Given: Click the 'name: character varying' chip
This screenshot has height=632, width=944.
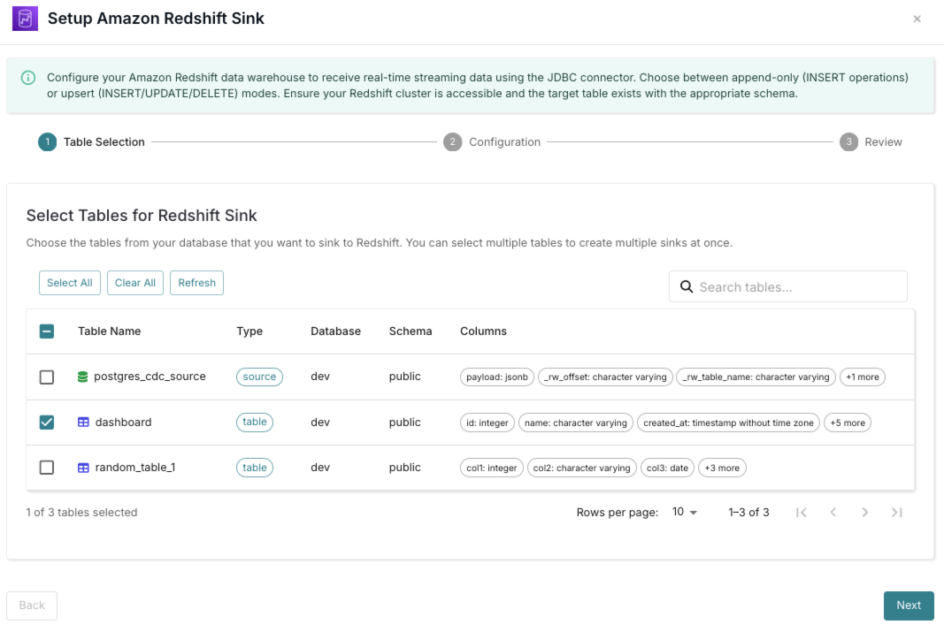Looking at the screenshot, I should tap(576, 423).
